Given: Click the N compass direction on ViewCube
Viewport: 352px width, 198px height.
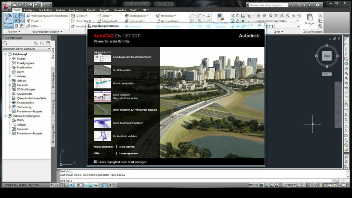Looking at the screenshot, I should (x=327, y=46).
